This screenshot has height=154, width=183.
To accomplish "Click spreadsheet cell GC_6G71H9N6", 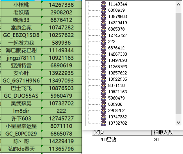I will tap(21, 81).
